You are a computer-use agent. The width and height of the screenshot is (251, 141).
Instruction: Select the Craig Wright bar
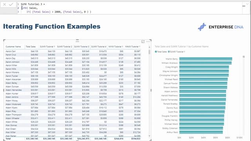pos(204,67)
